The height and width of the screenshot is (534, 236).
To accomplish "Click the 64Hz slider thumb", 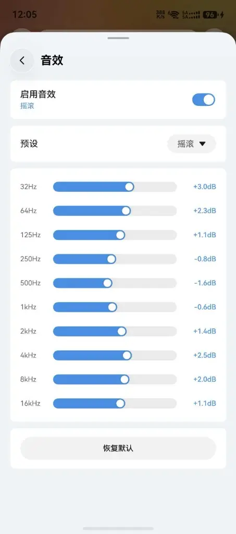I will pos(126,211).
